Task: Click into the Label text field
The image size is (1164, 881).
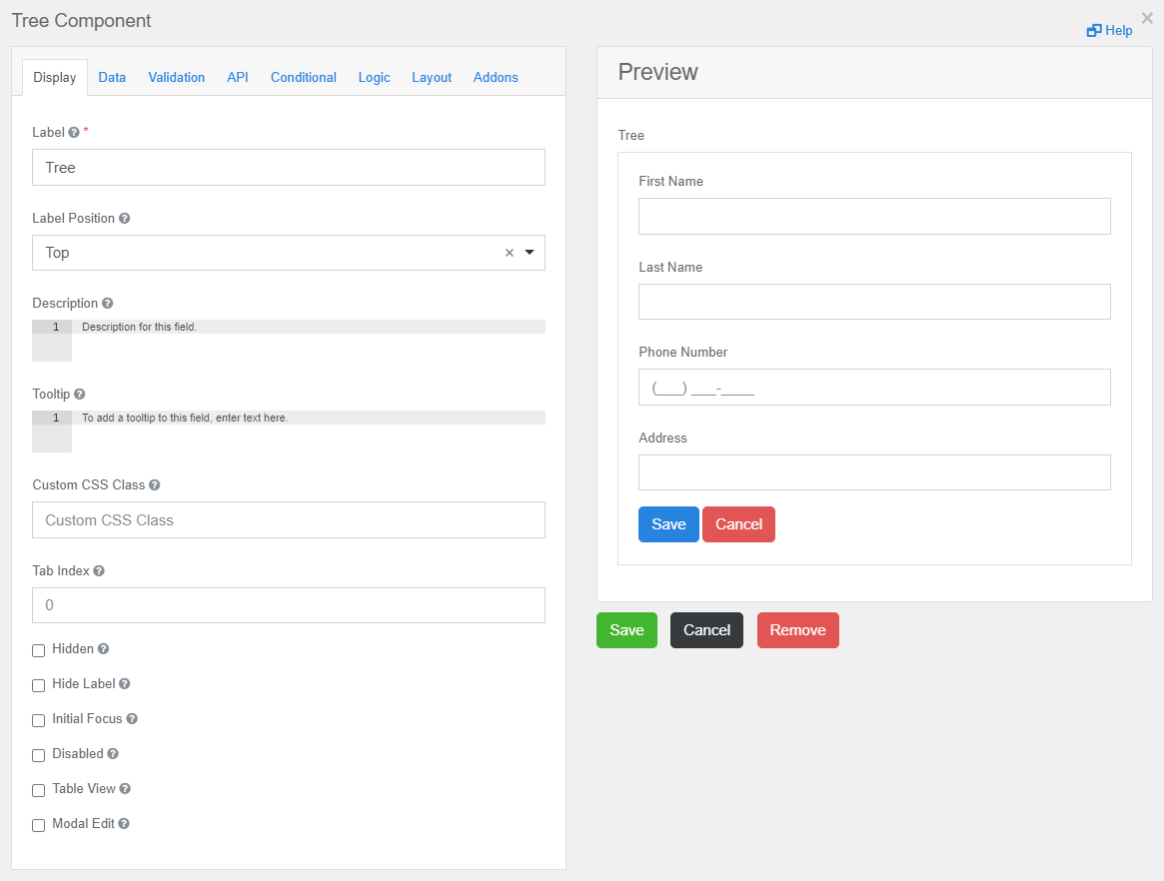Action: coord(289,168)
